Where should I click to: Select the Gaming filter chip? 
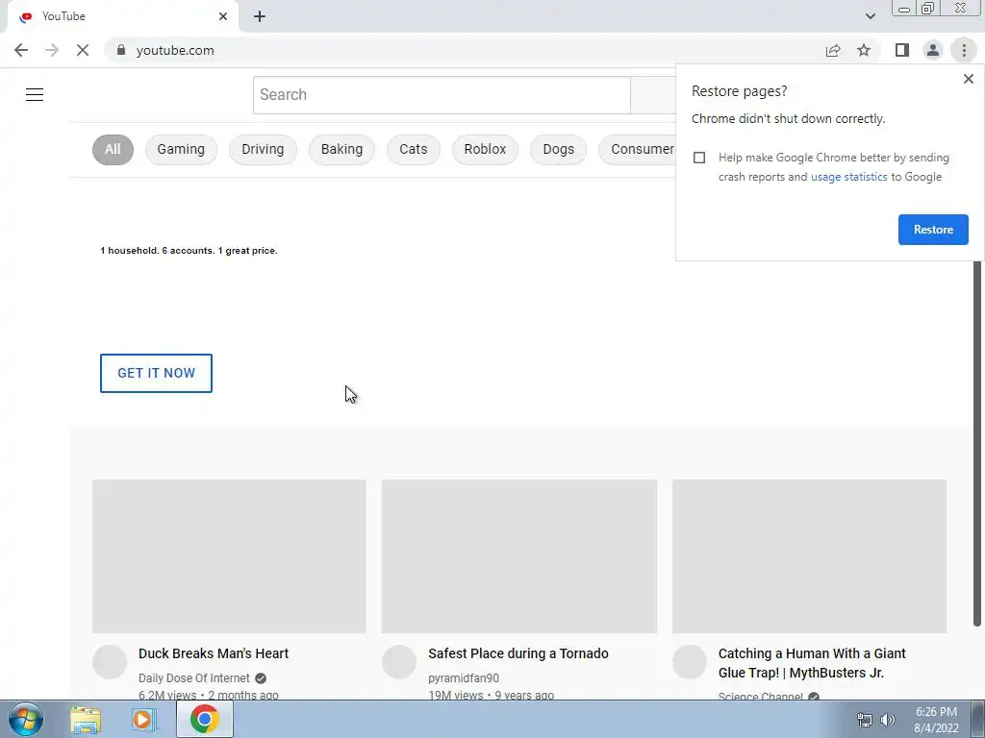[181, 149]
